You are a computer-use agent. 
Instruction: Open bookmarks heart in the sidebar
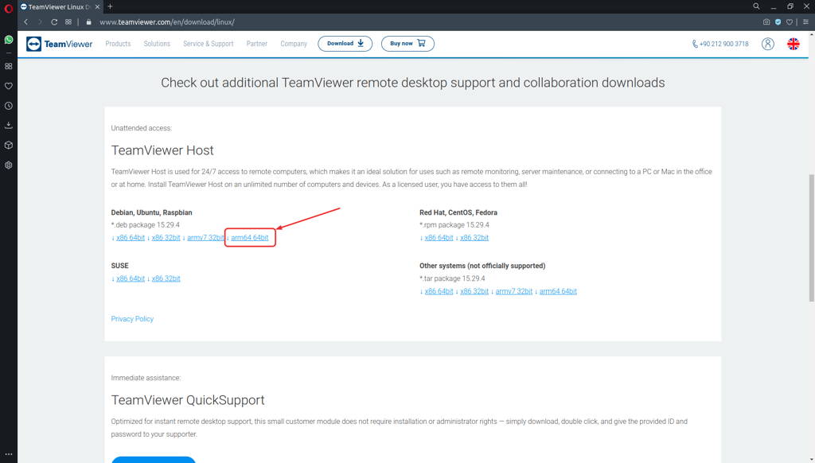(8, 86)
